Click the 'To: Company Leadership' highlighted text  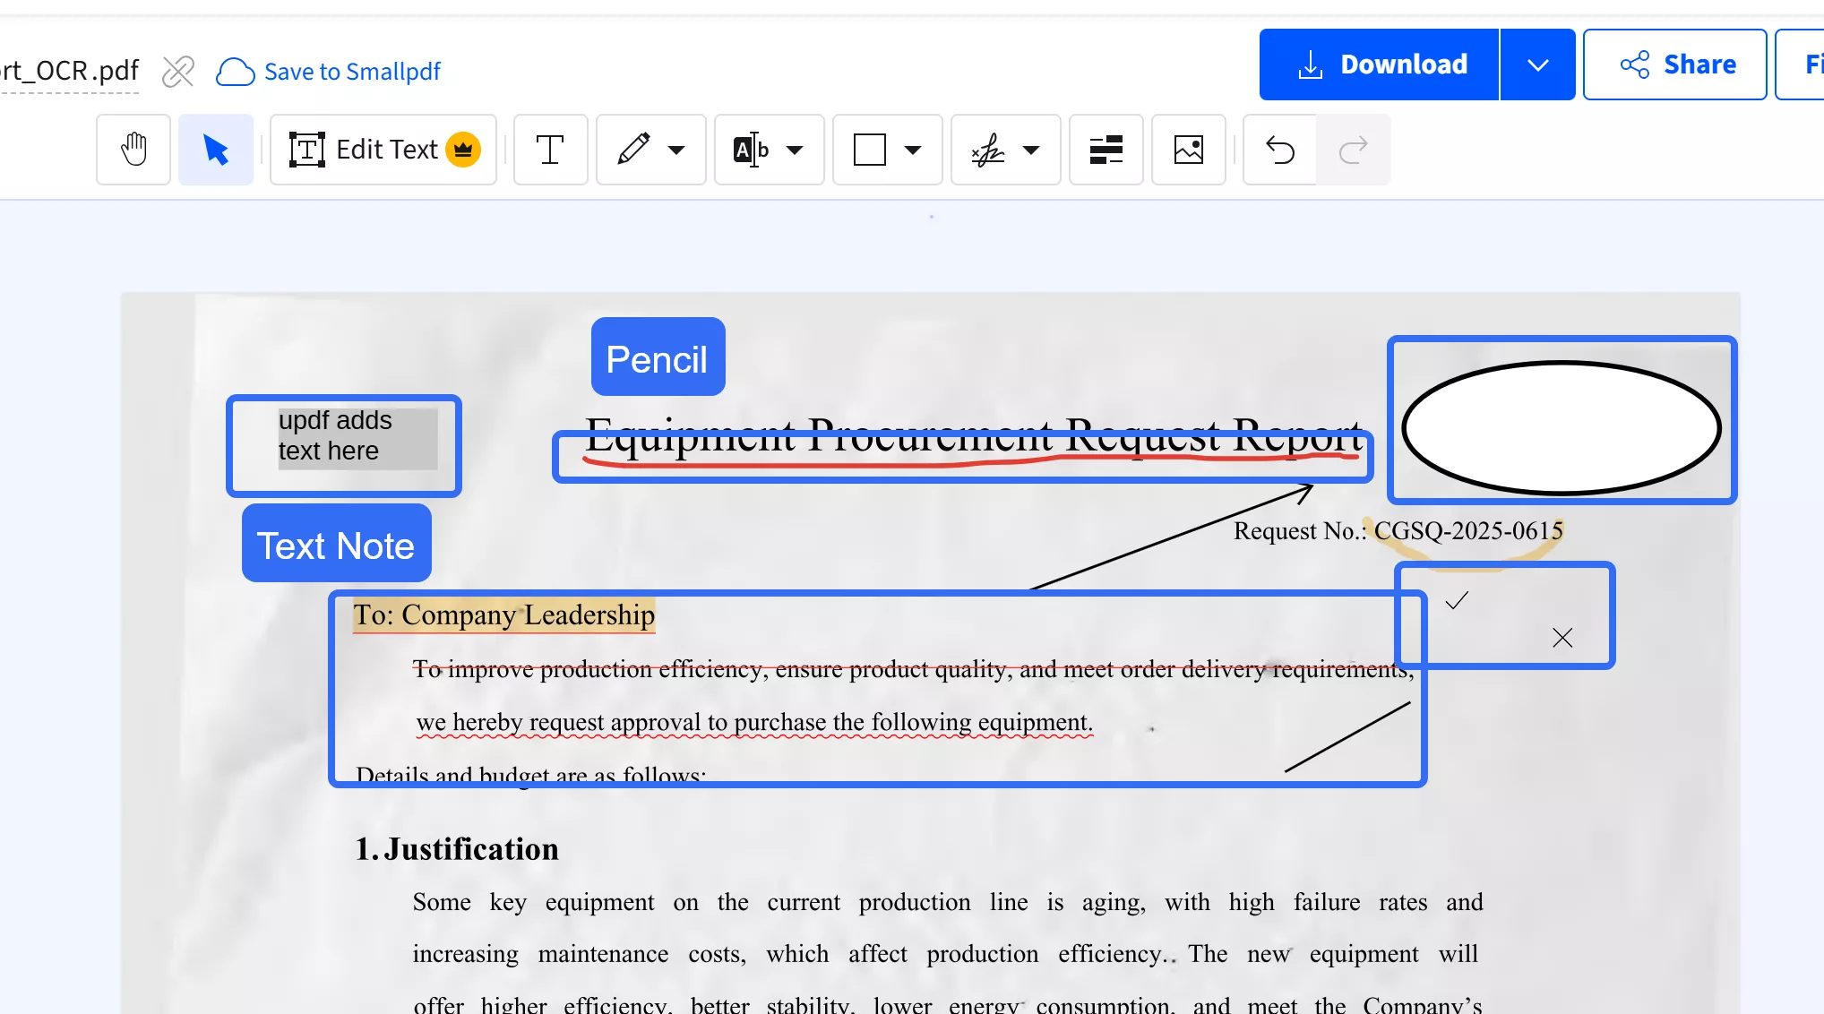tap(504, 615)
